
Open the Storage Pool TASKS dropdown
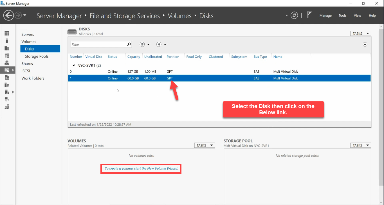tap(361, 145)
